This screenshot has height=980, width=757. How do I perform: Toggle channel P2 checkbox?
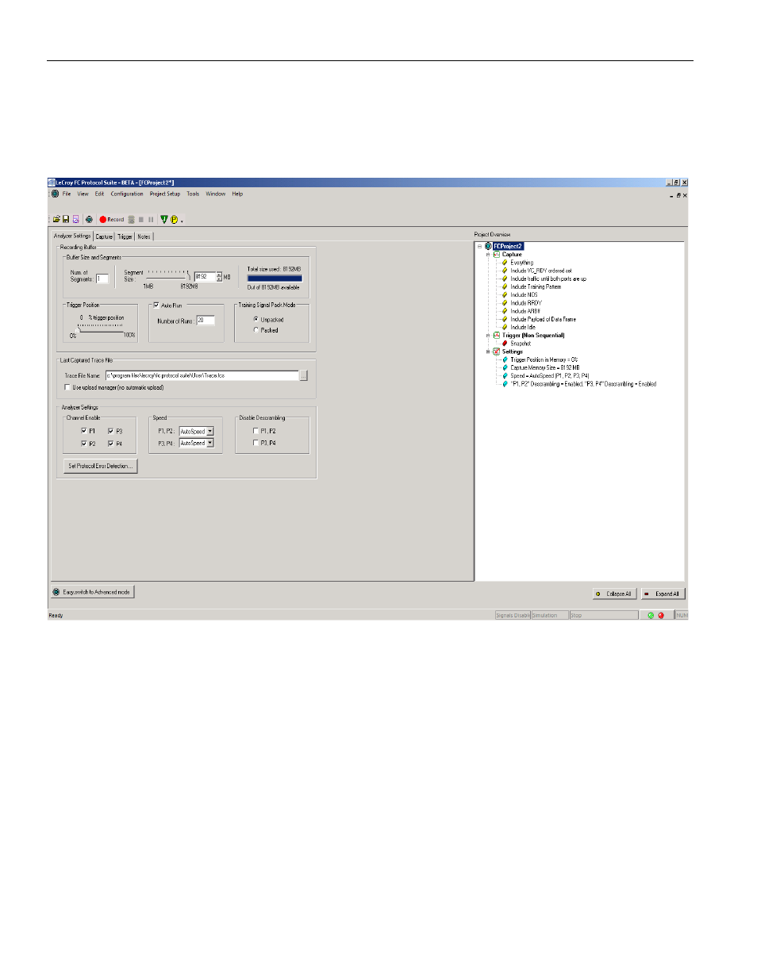pos(84,444)
